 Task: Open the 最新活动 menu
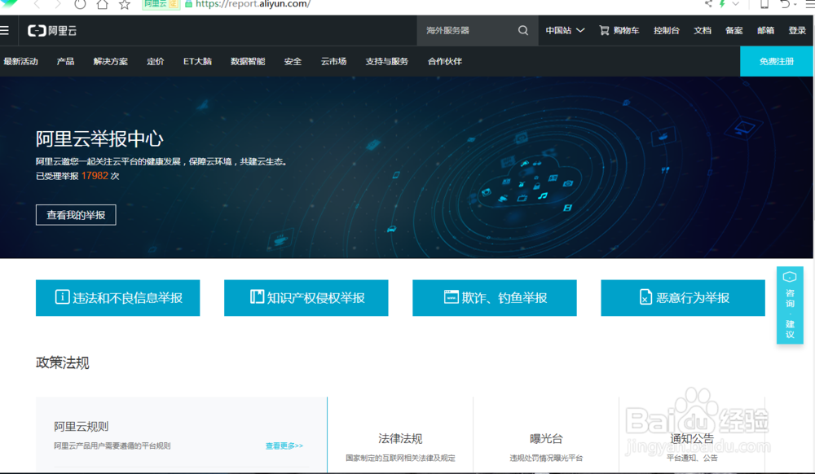pos(21,61)
